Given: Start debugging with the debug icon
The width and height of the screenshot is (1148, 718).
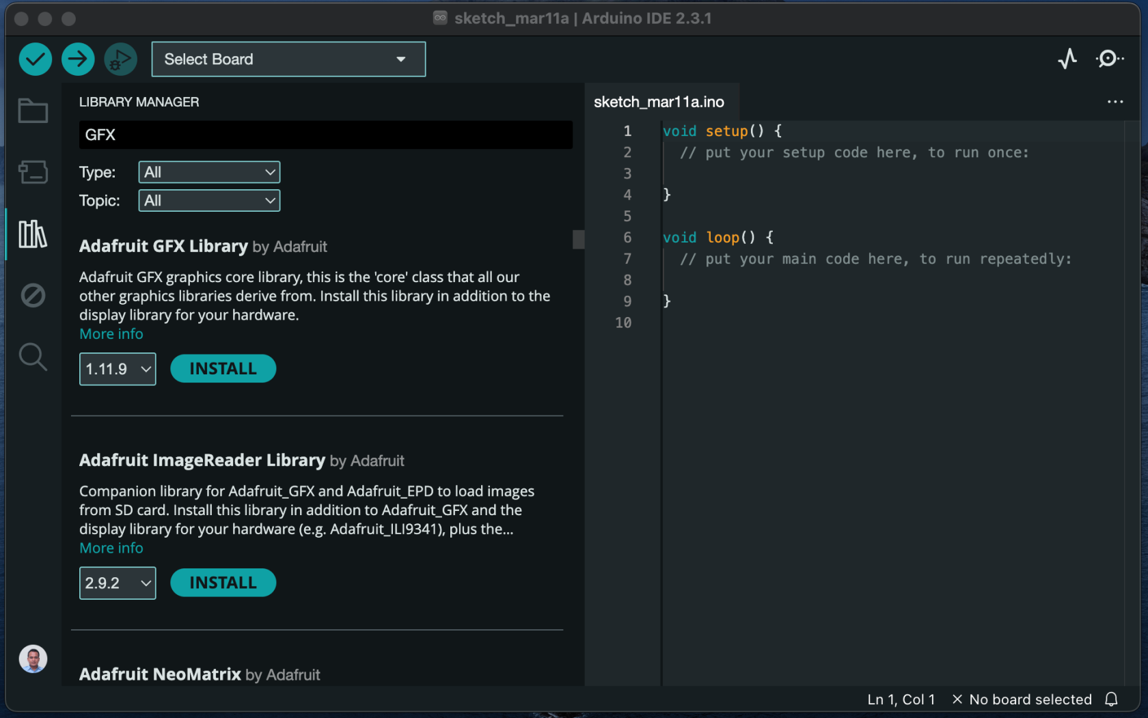Looking at the screenshot, I should [120, 59].
